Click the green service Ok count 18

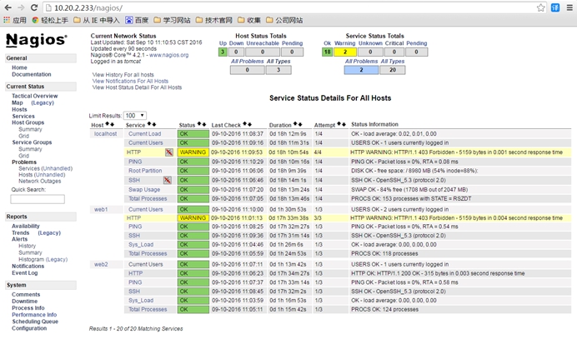click(327, 52)
